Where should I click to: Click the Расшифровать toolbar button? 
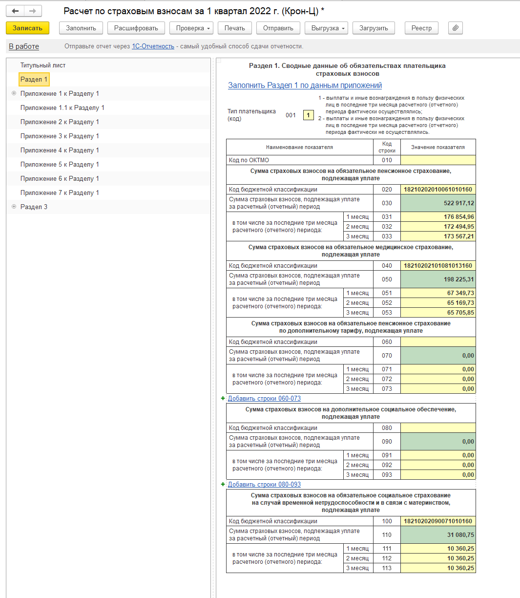[x=136, y=28]
